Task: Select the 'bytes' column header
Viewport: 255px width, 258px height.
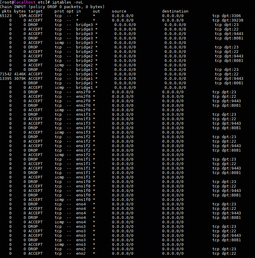Action: (20, 11)
